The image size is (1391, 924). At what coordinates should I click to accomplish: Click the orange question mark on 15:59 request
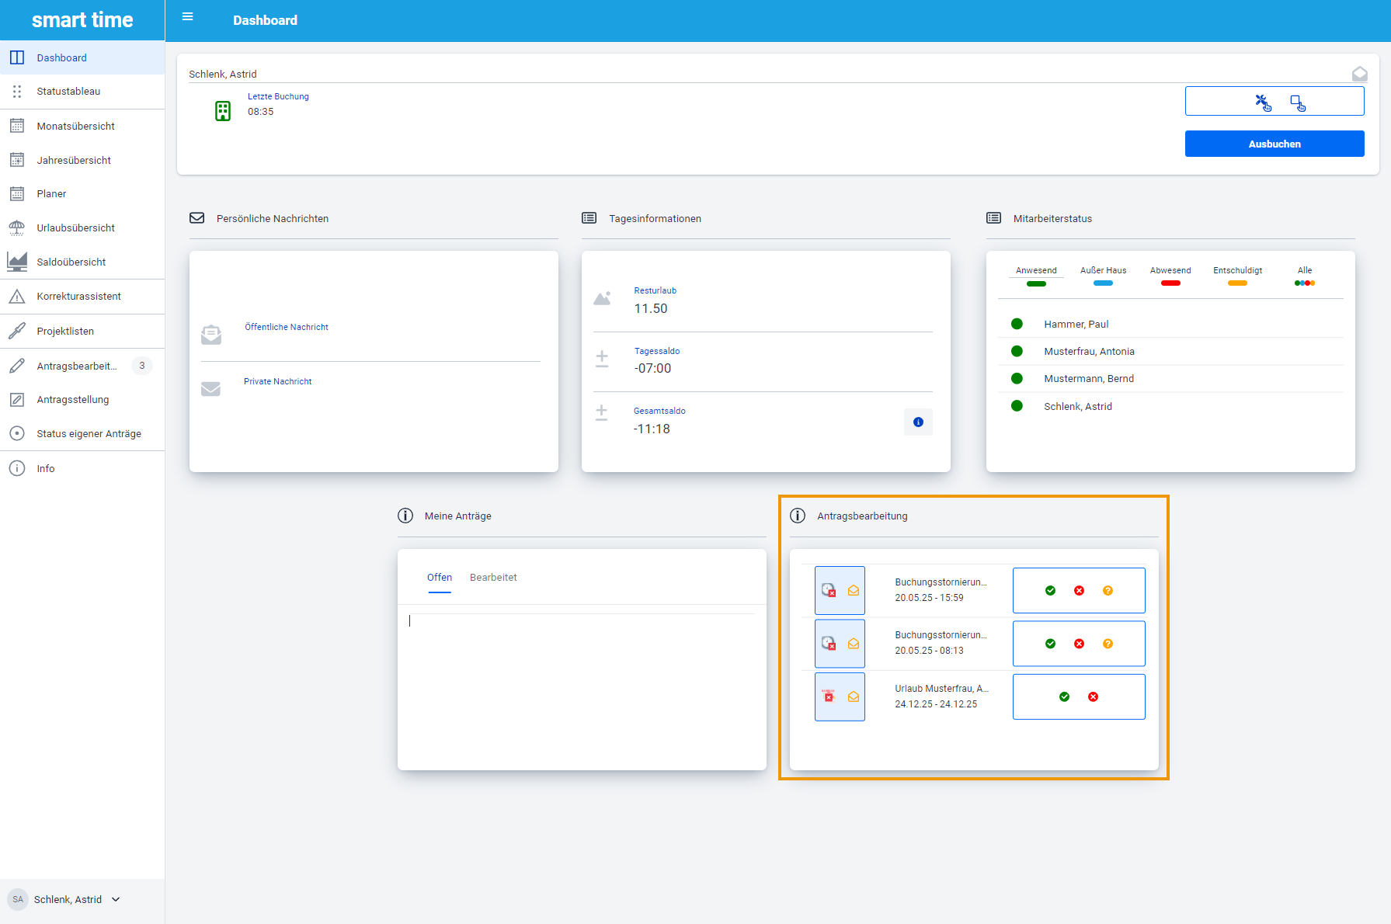1108,591
